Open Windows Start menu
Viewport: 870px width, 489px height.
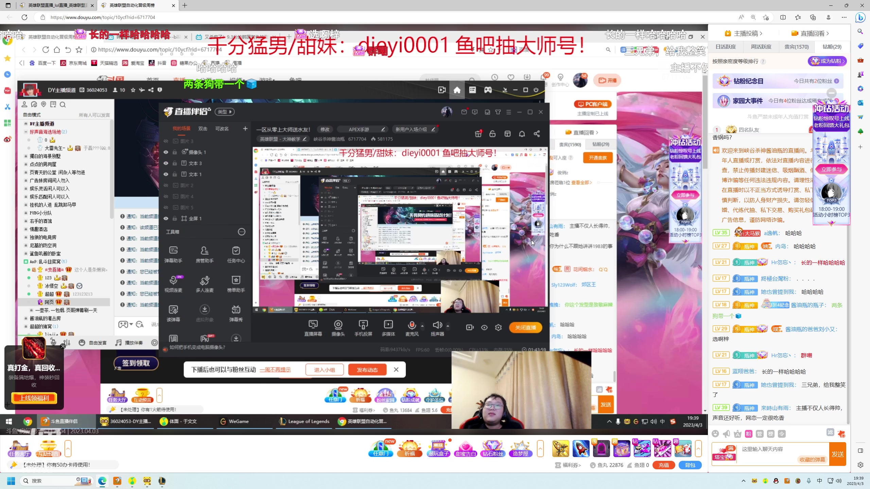click(11, 481)
